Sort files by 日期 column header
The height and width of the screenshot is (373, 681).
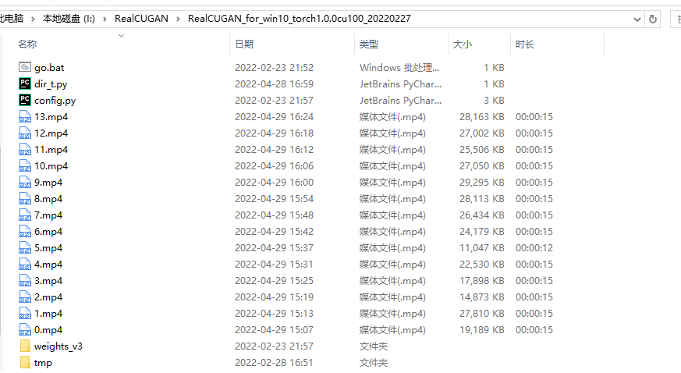(x=244, y=44)
